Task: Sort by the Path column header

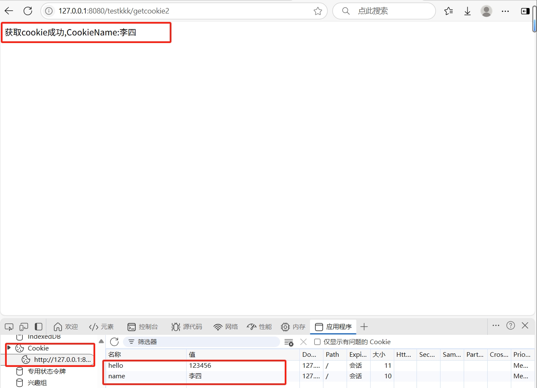Action: coord(335,355)
